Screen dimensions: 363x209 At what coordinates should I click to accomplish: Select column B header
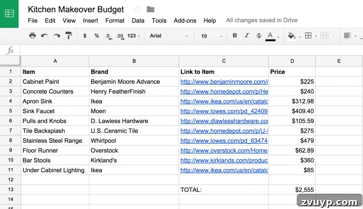134,61
